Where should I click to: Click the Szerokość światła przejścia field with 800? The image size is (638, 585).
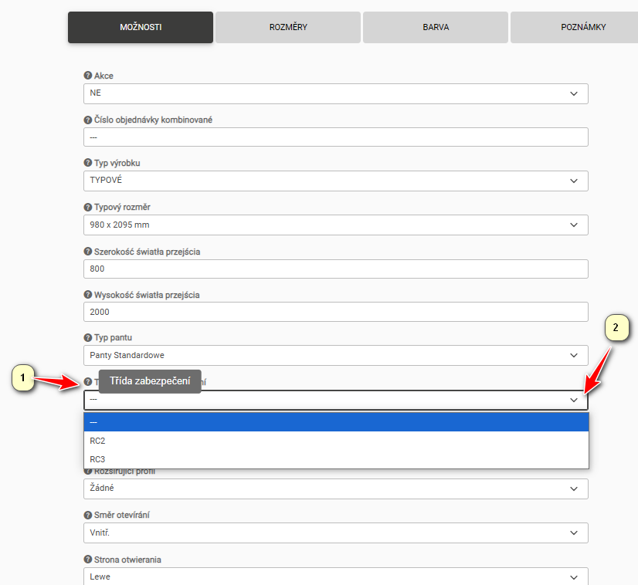pyautogui.click(x=335, y=269)
